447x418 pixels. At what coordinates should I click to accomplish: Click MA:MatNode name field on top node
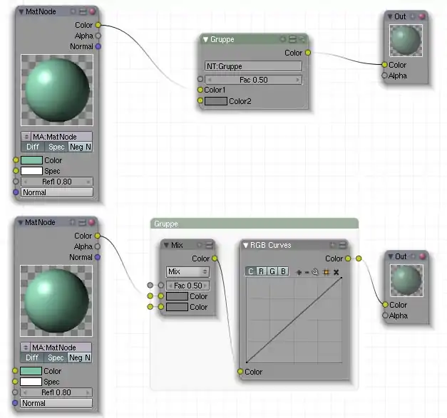tap(61, 137)
